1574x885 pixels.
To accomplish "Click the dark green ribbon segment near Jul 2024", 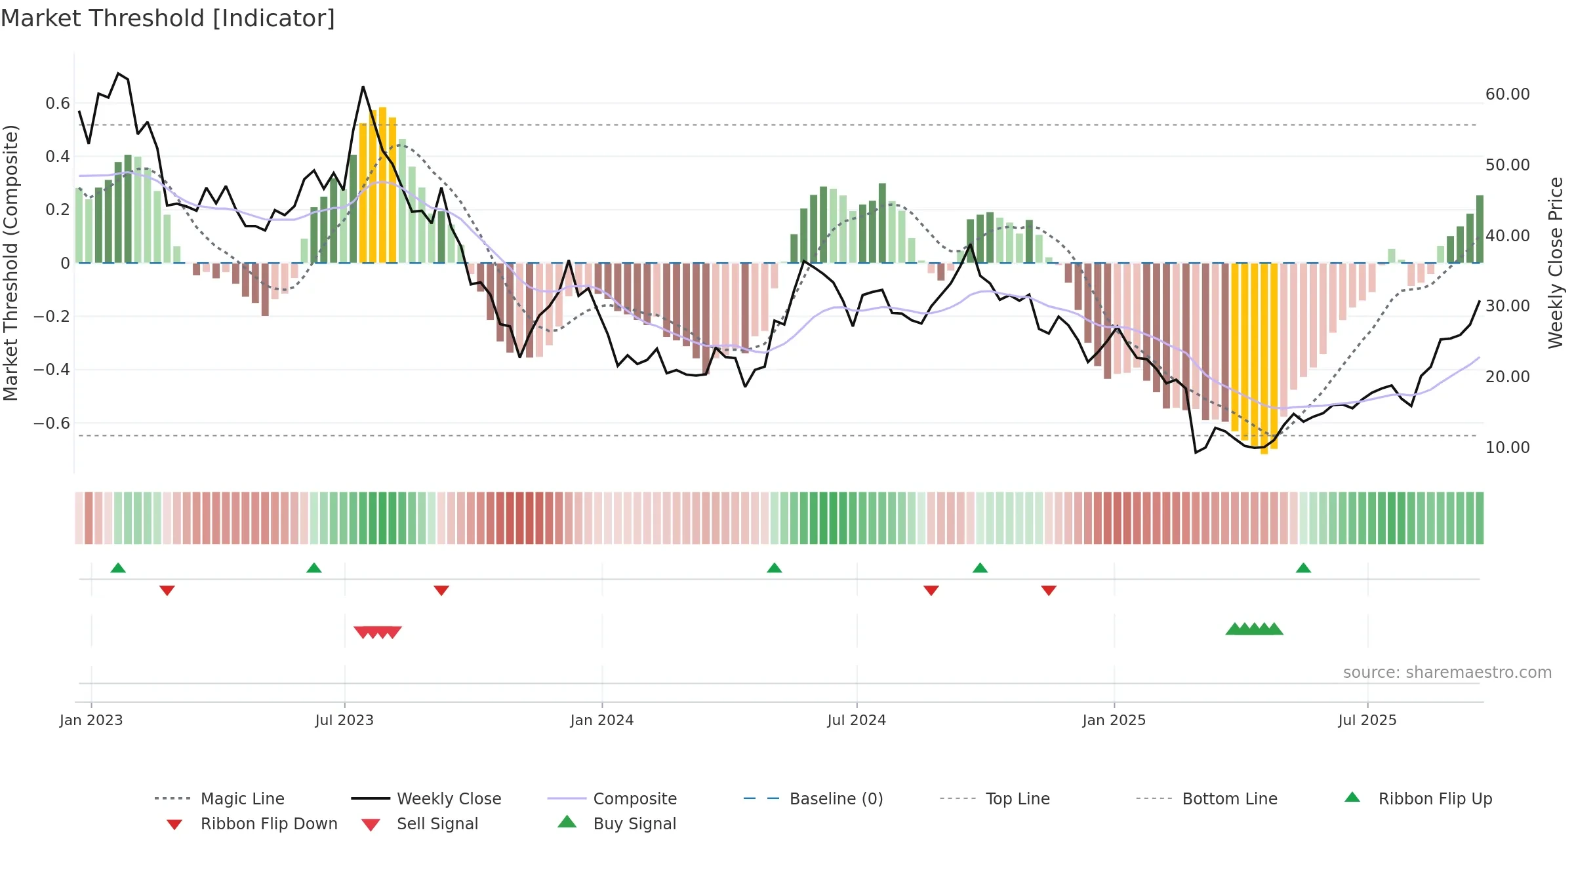I will tap(828, 518).
